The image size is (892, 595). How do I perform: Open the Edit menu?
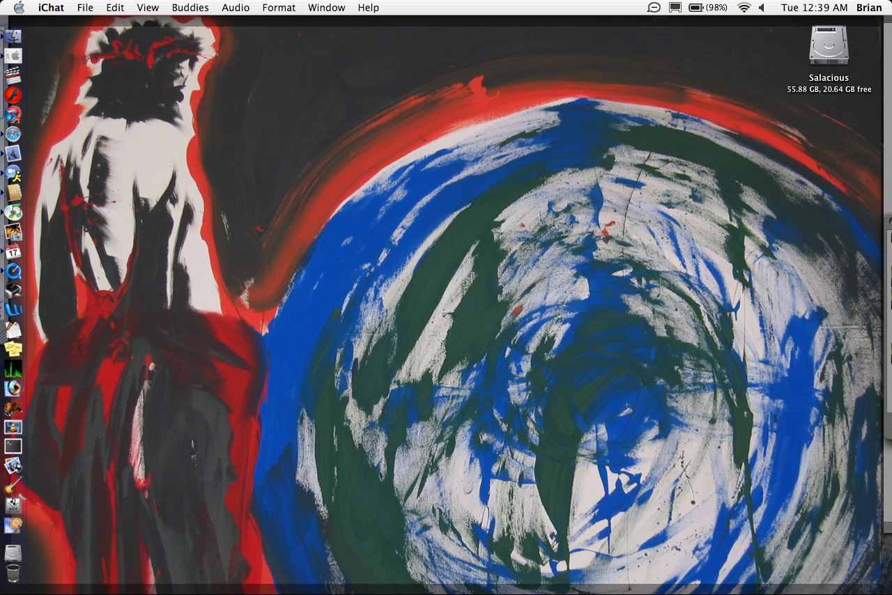point(115,8)
